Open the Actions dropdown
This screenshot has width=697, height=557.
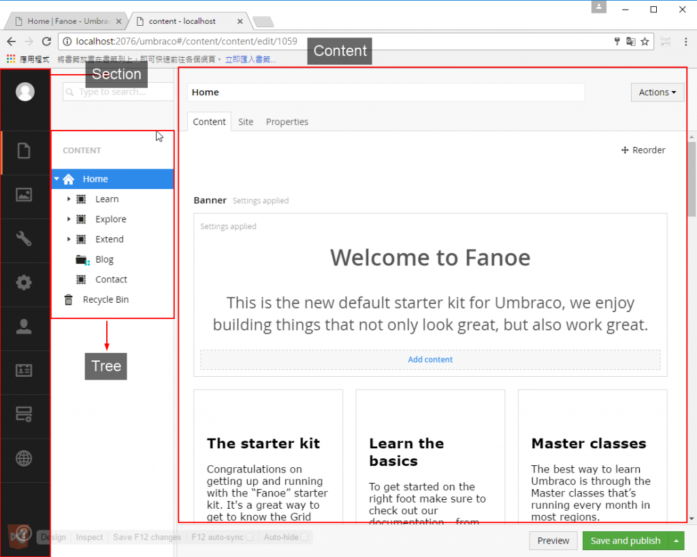pyautogui.click(x=657, y=92)
